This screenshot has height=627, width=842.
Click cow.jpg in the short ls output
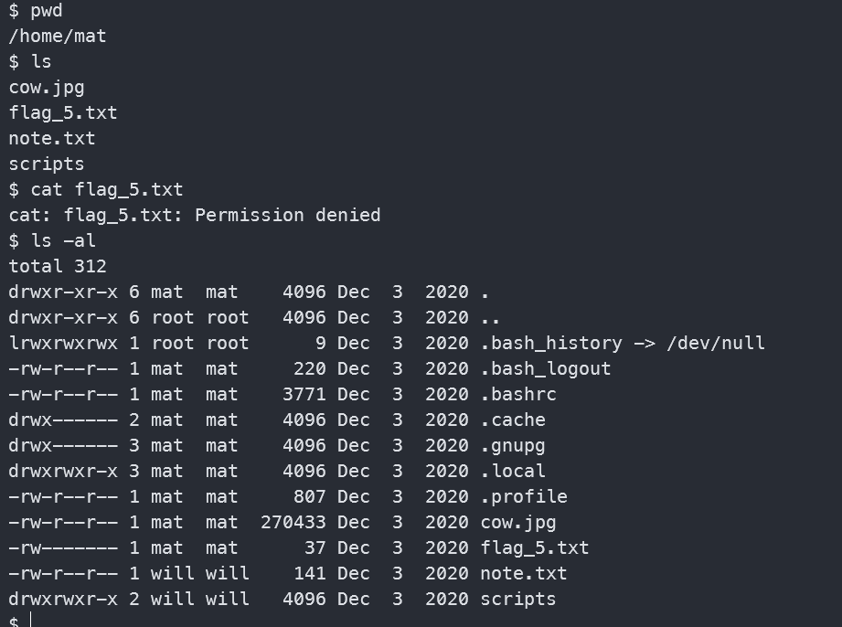47,88
